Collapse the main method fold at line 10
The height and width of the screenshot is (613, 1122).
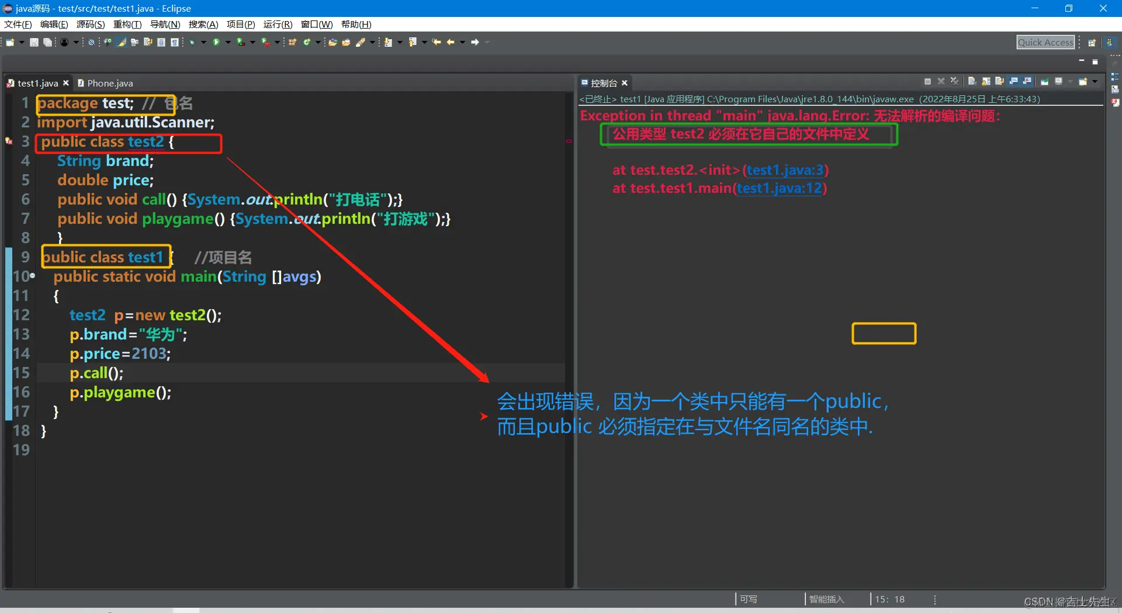(32, 275)
